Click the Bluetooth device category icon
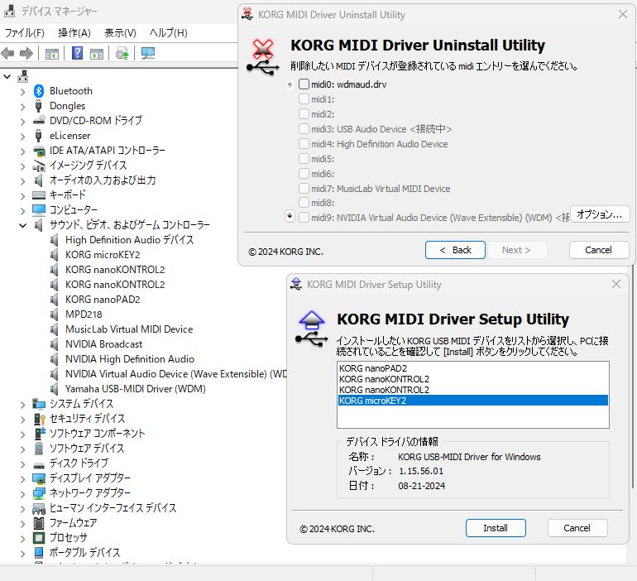 click(x=39, y=91)
